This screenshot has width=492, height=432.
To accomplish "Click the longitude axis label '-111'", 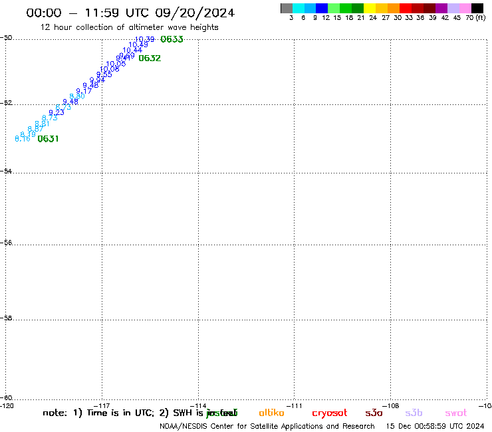I will [295, 405].
